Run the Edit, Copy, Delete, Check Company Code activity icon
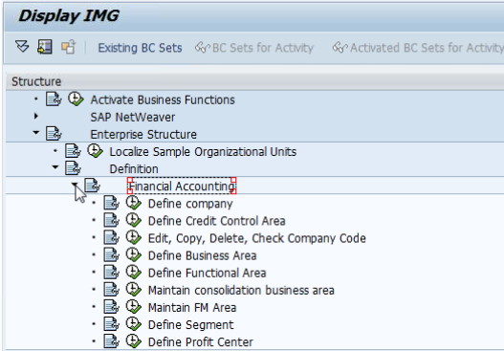Viewport: 504px width, 351px height. pyautogui.click(x=133, y=238)
